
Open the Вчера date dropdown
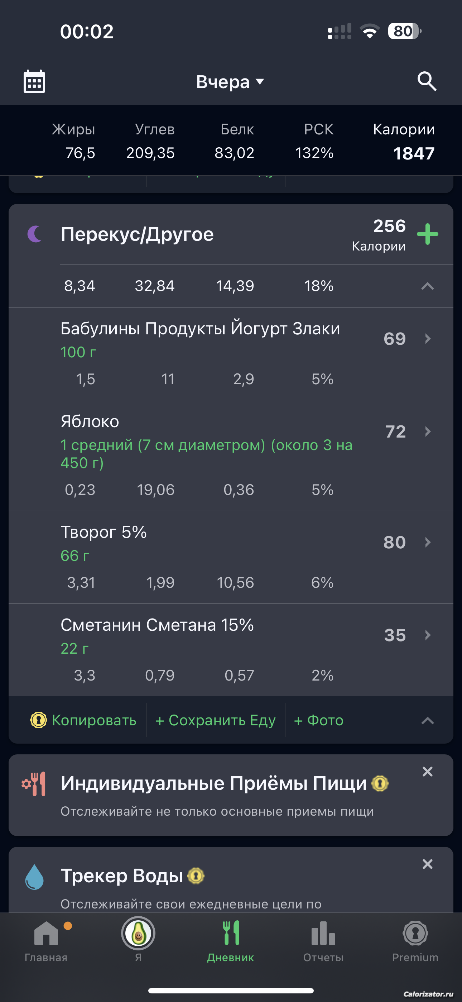tap(230, 82)
